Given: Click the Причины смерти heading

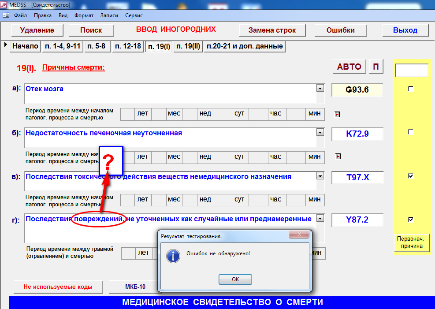Looking at the screenshot, I should (x=74, y=67).
